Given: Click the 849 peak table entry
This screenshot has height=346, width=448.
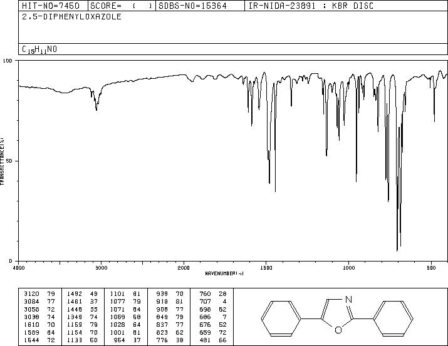Looking at the screenshot, I should (x=170, y=317).
